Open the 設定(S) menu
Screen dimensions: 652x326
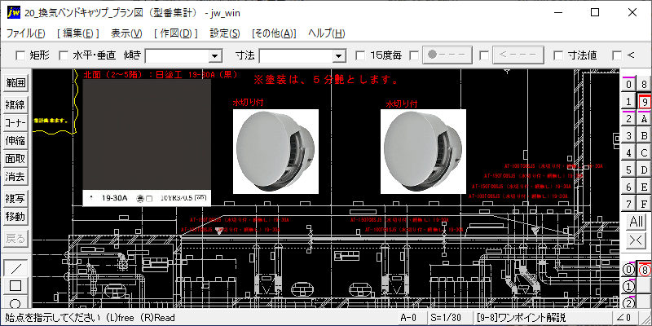(x=225, y=33)
